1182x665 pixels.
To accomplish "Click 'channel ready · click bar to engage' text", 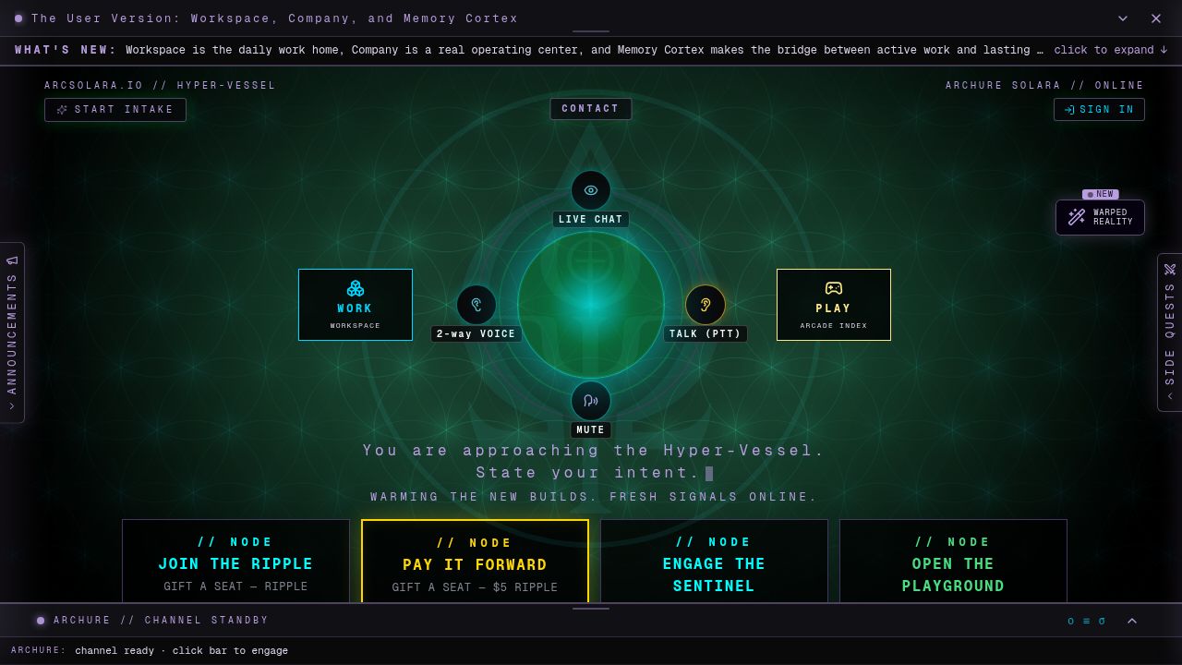I will (x=181, y=651).
